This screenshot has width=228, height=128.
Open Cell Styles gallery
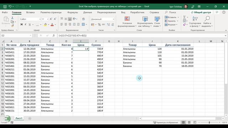tap(157, 22)
